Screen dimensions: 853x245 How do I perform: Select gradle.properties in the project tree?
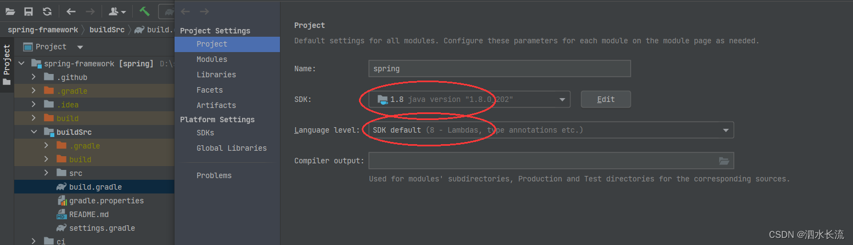tap(106, 201)
